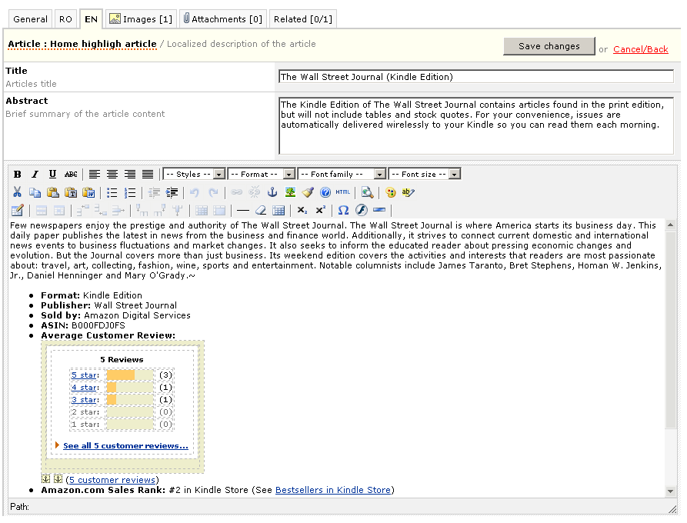The image size is (687, 523).
Task: Open the Format dropdown
Action: click(x=262, y=174)
